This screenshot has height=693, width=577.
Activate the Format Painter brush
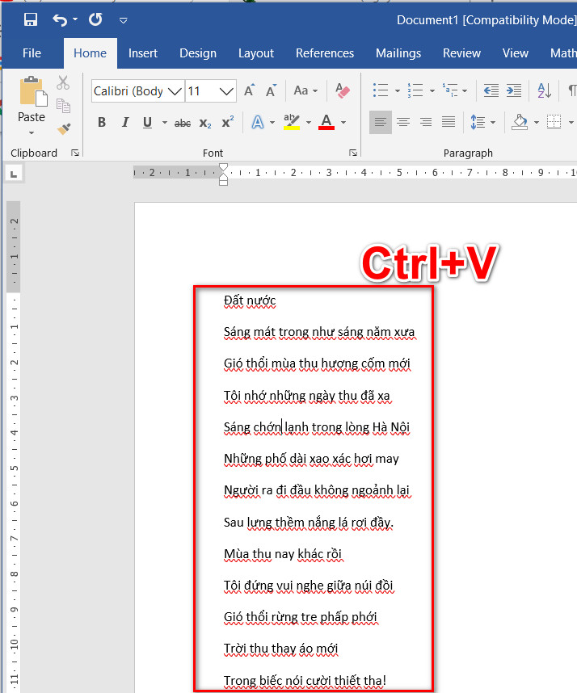point(64,128)
